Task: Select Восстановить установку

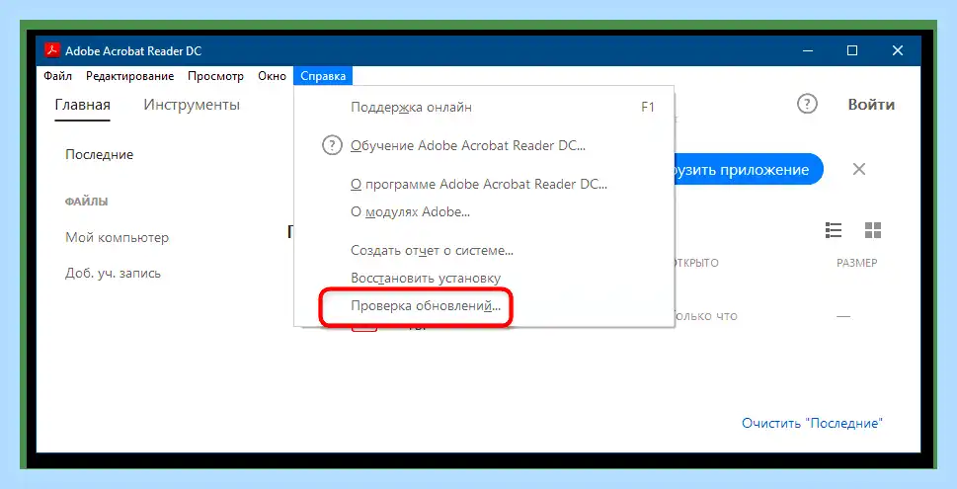Action: 484,279
